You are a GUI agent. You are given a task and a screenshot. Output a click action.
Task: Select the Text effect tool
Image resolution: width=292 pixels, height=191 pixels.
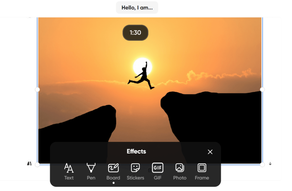(69, 172)
